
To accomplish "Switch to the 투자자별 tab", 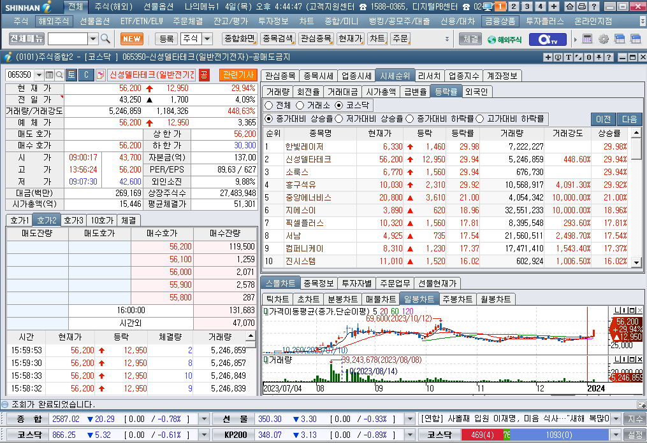I will coord(356,283).
